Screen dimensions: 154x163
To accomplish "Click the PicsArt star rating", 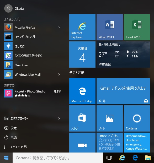I will coord(23,96).
